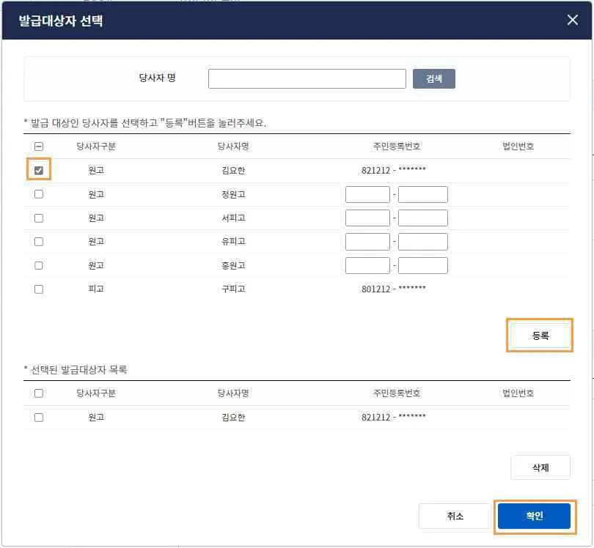
Task: Click first resident number field for 서피고
Action: coord(367,218)
